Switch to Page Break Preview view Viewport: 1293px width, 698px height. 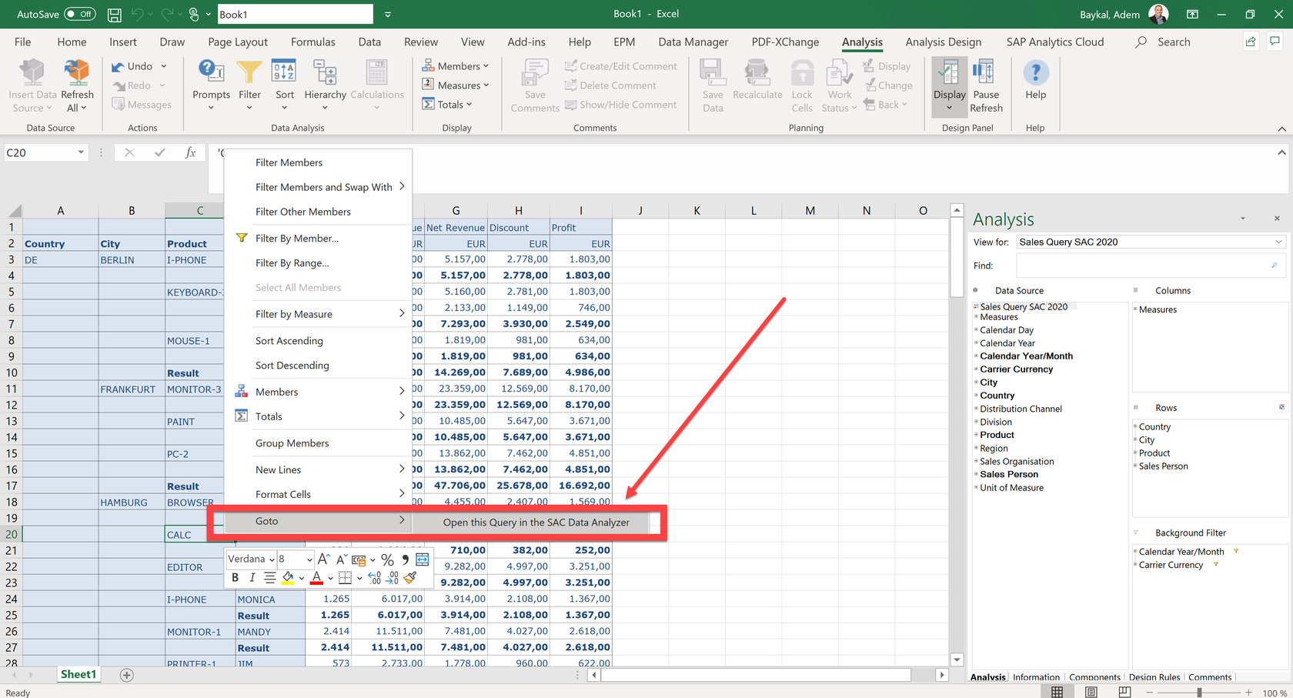click(x=1124, y=692)
